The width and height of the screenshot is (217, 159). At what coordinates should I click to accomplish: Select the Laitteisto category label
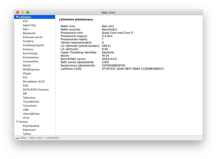point(25,17)
